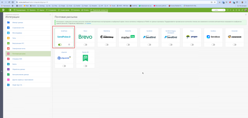Open Мессенджеры integrations category
The width and height of the screenshot is (248, 118).
click(28, 33)
